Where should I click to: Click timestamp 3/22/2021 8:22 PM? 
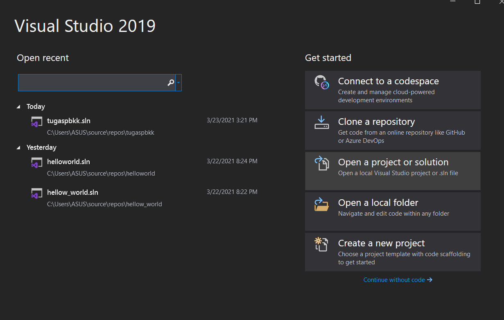pyautogui.click(x=232, y=192)
